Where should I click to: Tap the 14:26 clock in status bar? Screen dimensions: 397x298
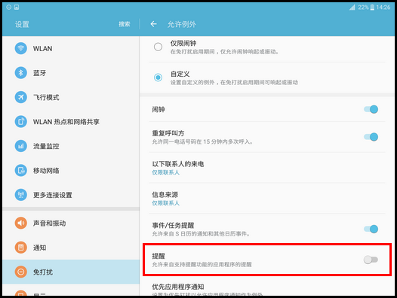pyautogui.click(x=383, y=8)
